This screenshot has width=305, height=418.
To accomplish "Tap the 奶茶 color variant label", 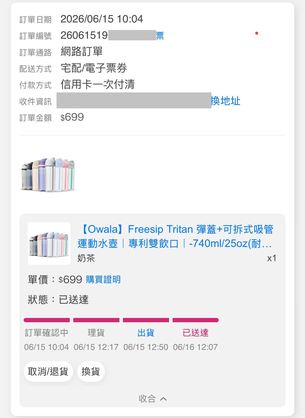I will (x=86, y=258).
